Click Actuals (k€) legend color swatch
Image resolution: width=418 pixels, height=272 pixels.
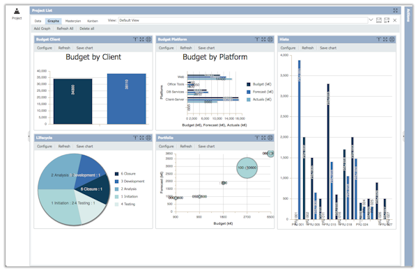[x=249, y=99]
